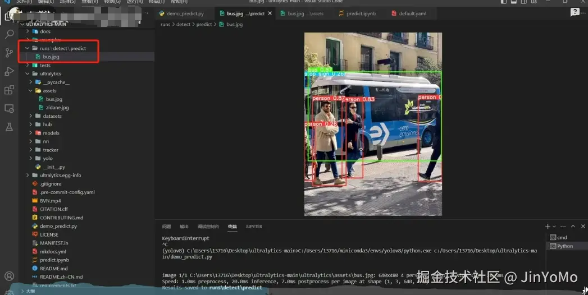
Task: Click the feedback question-mark icon in editor toolbar
Action: click(575, 12)
